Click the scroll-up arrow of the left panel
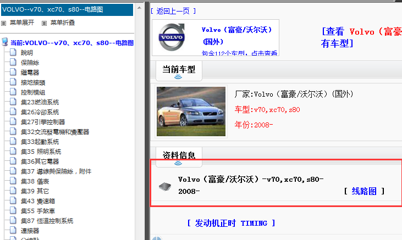Viewport: 402px width, 240px height. 139,8
